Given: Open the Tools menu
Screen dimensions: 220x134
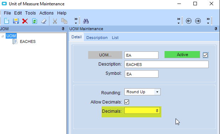Looking at the screenshot, I should (x=31, y=13).
